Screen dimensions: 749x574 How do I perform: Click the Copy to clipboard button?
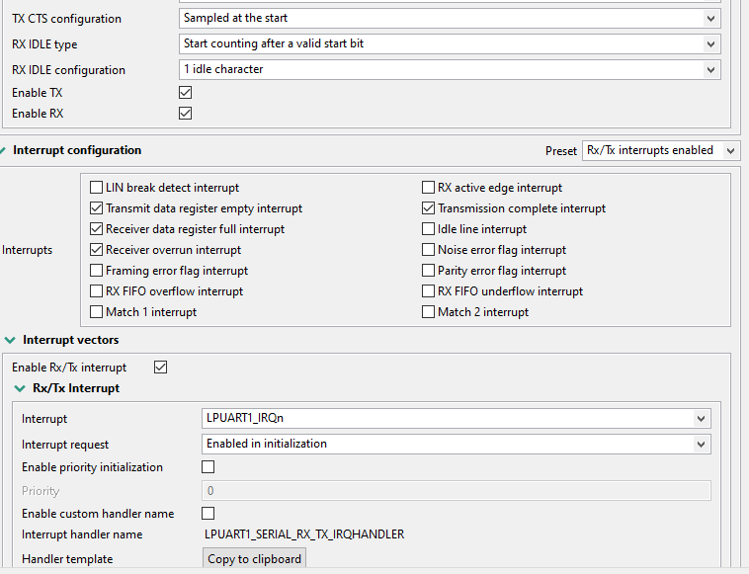click(x=255, y=559)
